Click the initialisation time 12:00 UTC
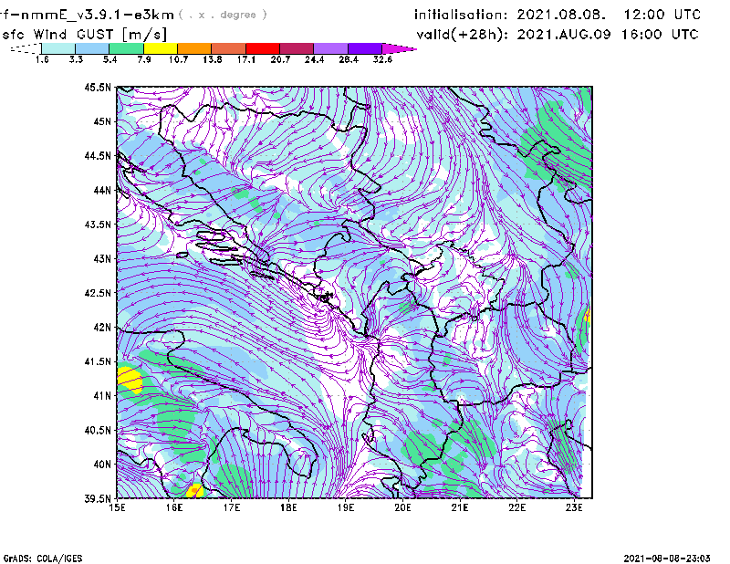Image resolution: width=730 pixels, height=564 pixels. [662, 15]
